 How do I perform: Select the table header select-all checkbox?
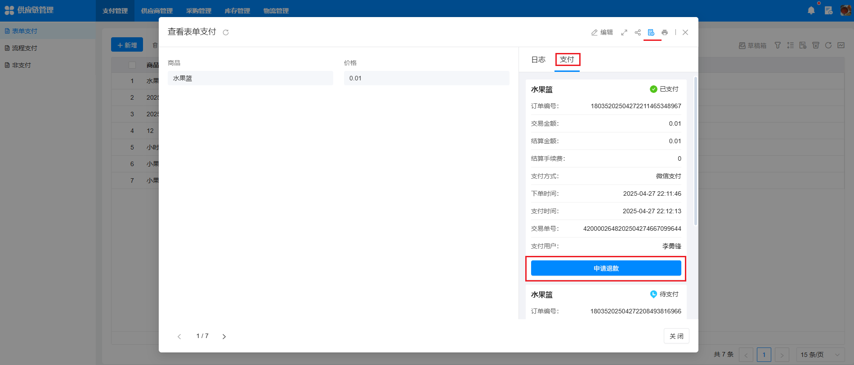[x=132, y=65]
